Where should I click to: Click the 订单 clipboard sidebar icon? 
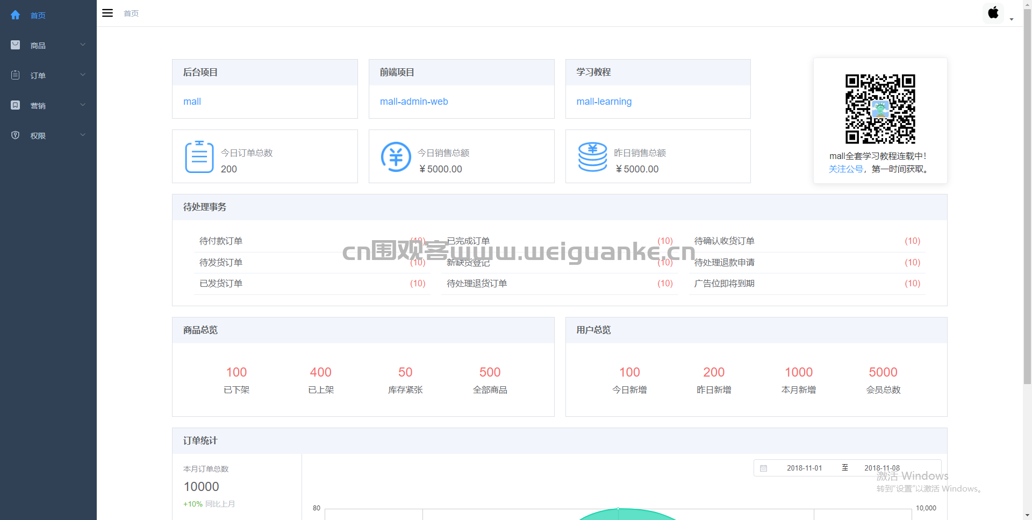(x=16, y=75)
